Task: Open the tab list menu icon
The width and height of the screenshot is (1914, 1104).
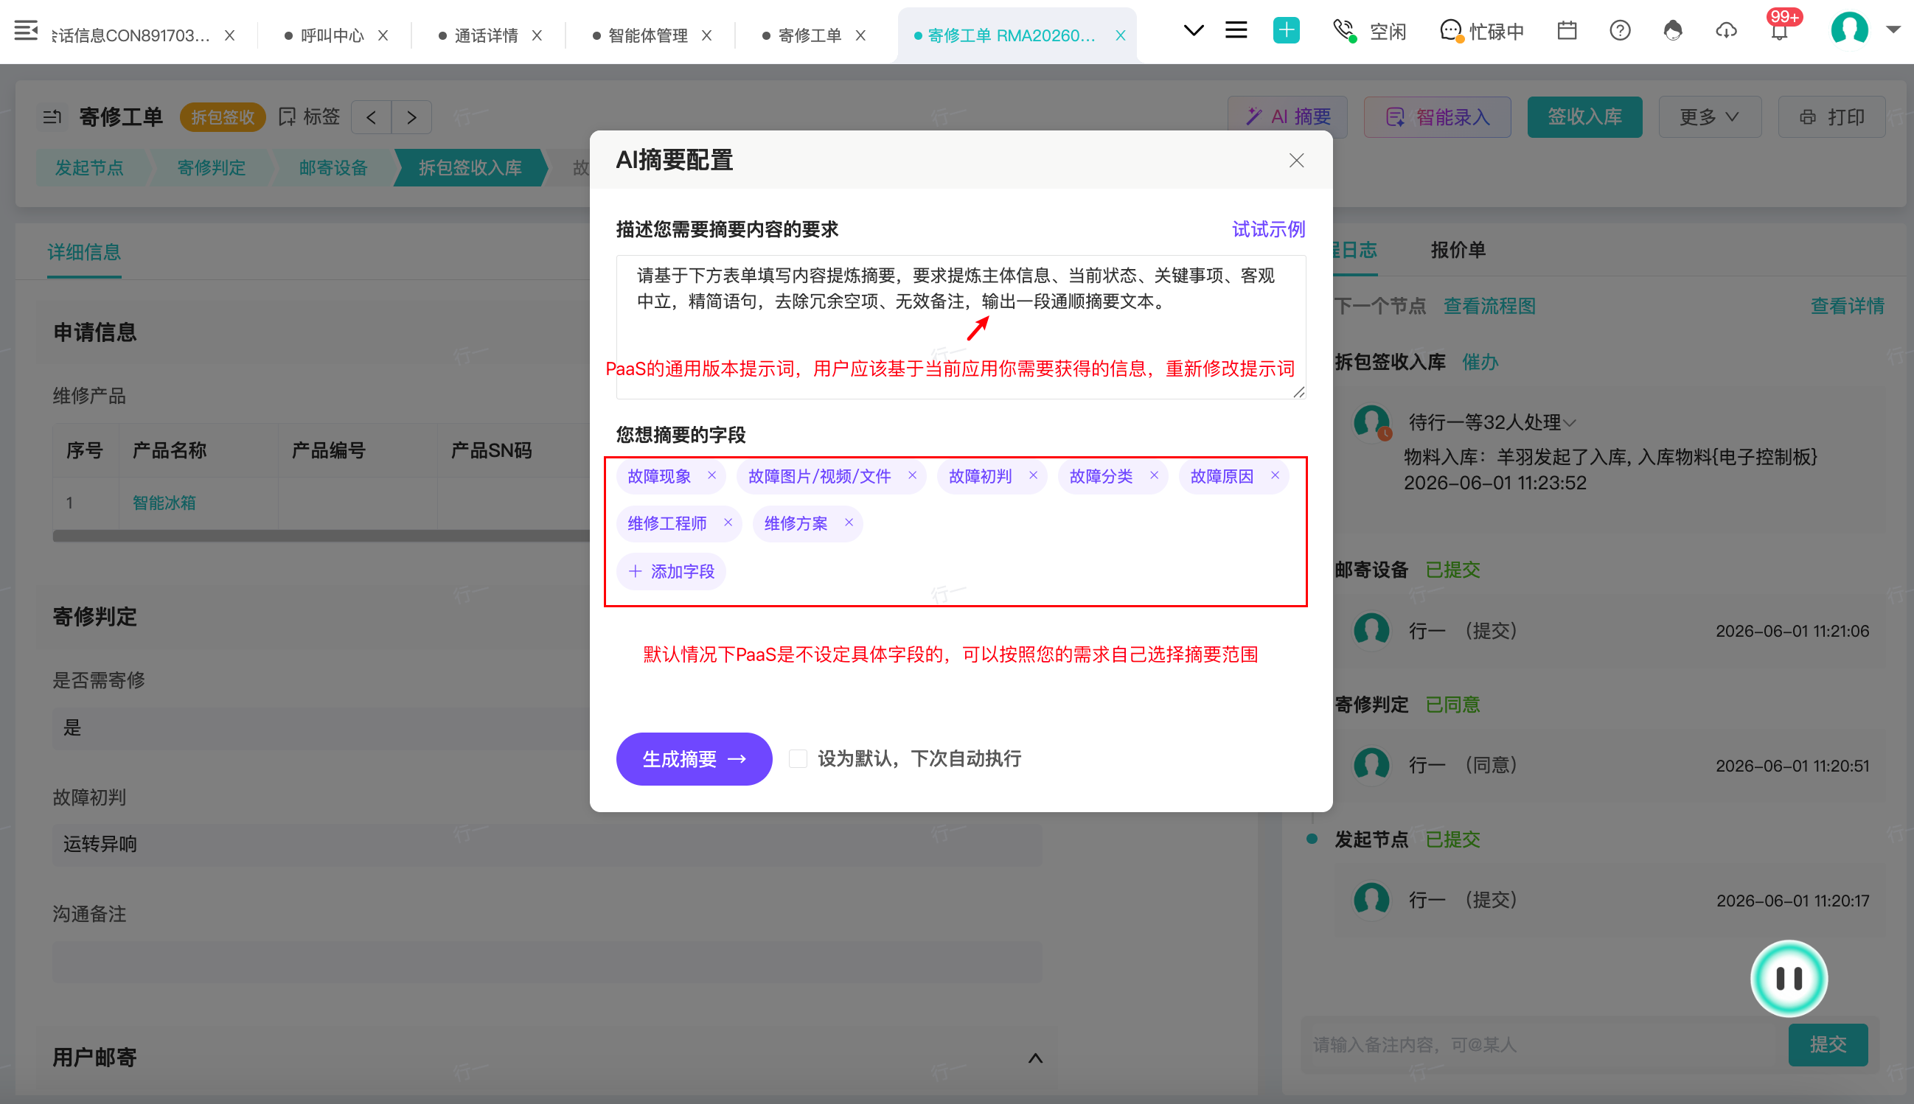Action: coord(1236,30)
